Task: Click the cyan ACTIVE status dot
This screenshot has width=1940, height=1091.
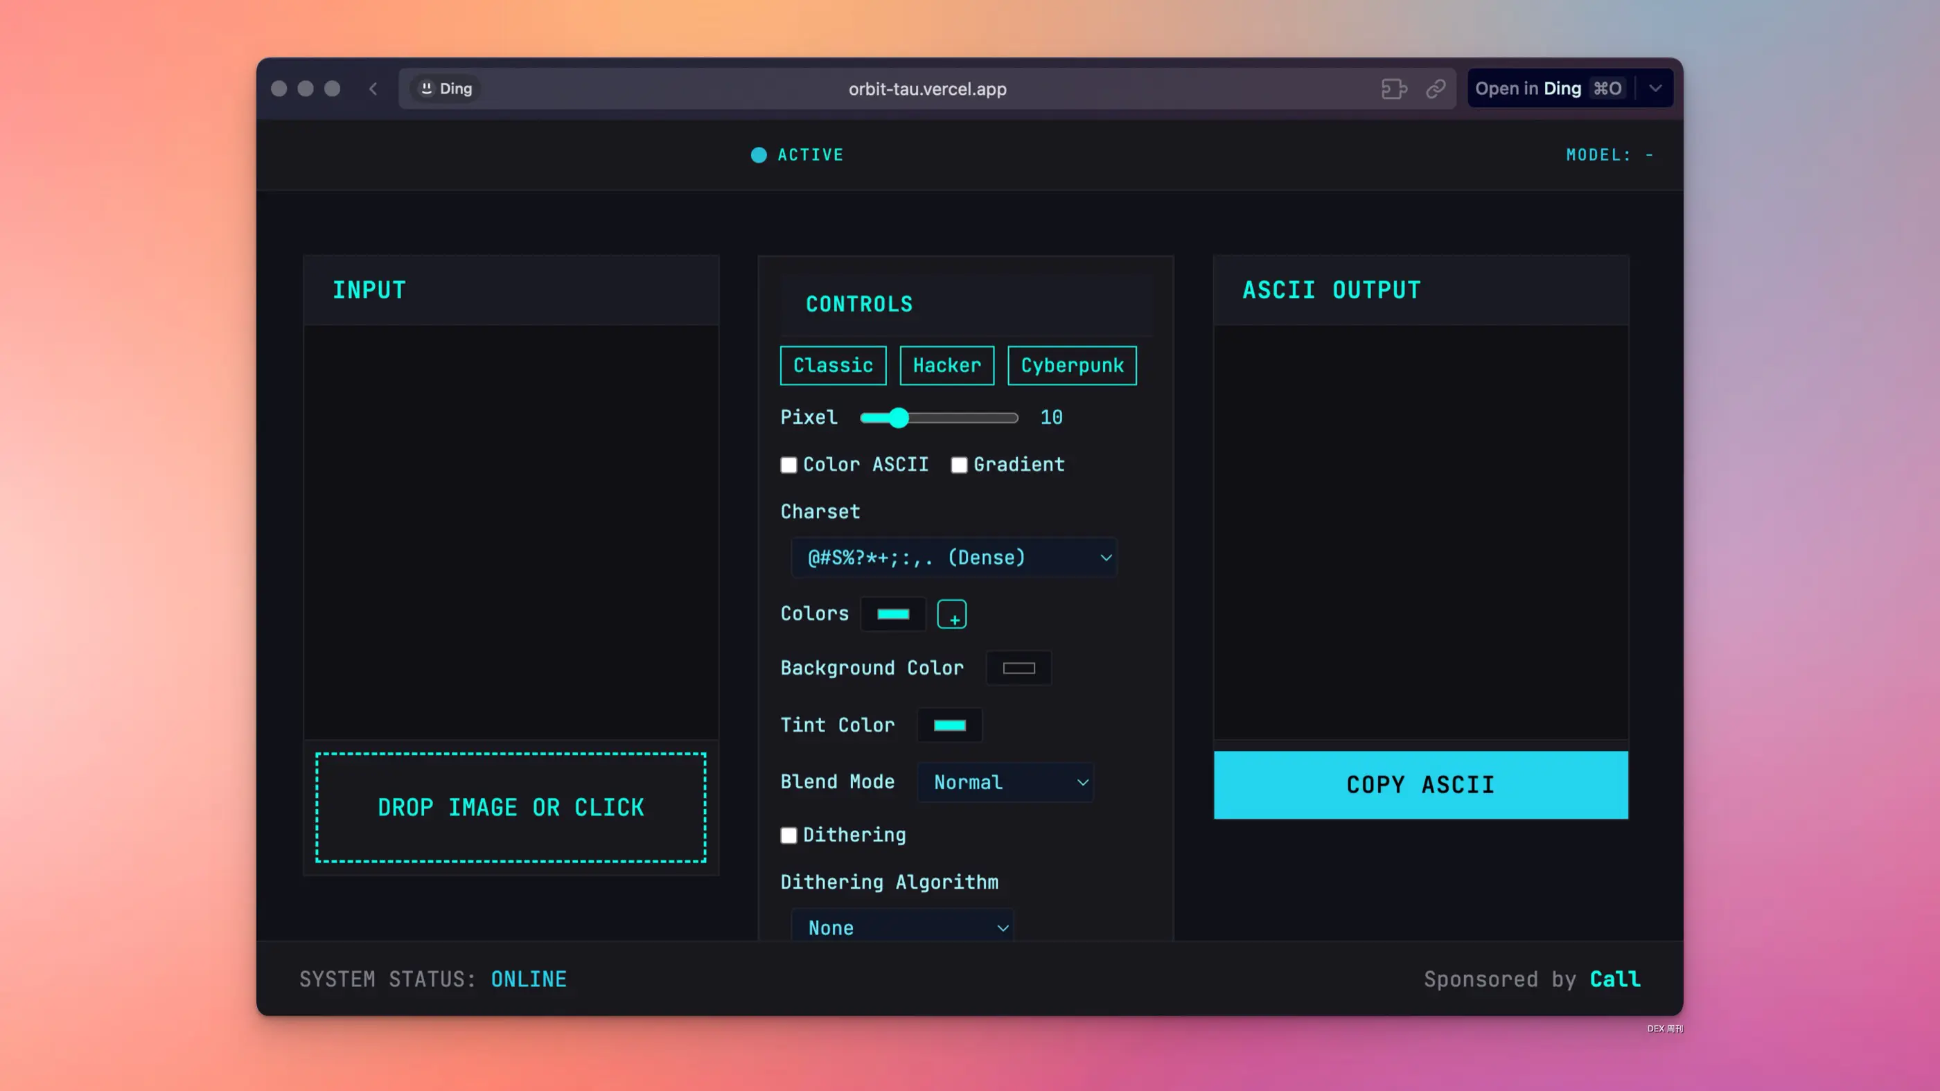Action: click(x=759, y=155)
